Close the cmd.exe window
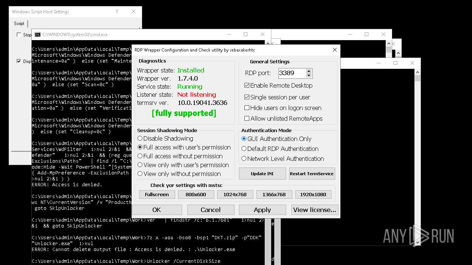Viewport: 472px width, 265px height. click(263, 34)
